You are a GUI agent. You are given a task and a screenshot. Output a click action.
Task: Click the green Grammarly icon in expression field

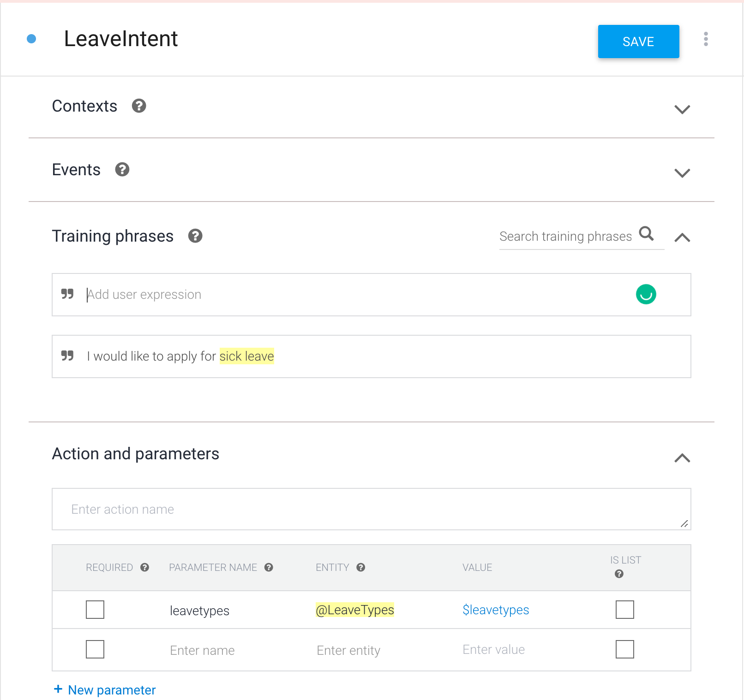[646, 294]
